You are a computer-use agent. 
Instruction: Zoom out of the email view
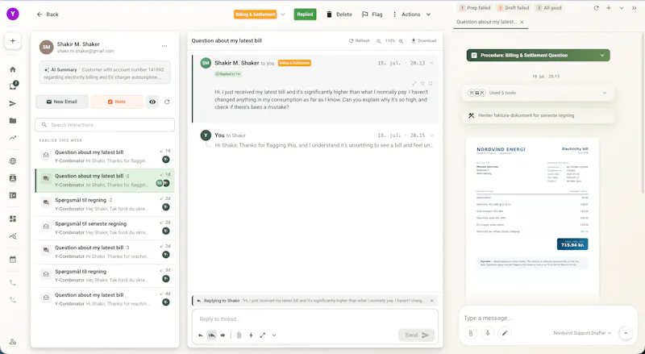click(x=379, y=41)
